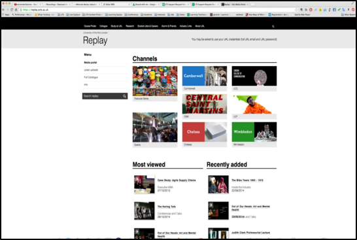Open Course Finder in the top navigation
Image resolution: width=357 pixels, height=240 pixels.
pos(90,26)
